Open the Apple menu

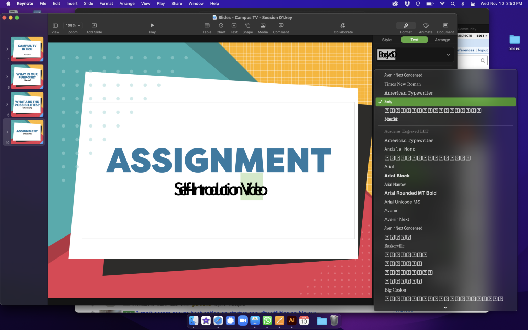8,4
